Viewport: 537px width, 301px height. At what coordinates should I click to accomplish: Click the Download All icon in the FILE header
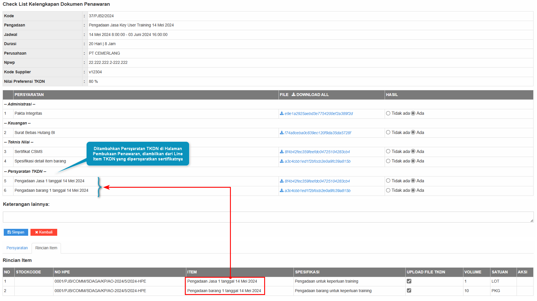[294, 95]
